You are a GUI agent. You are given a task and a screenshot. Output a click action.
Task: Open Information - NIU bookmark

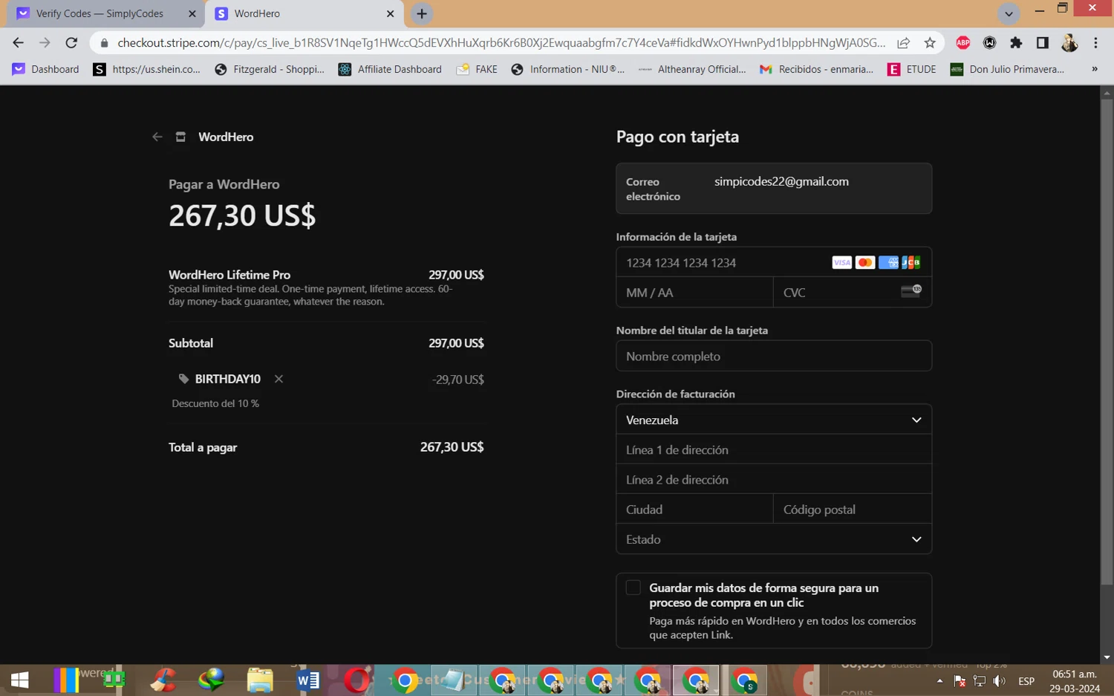(567, 69)
